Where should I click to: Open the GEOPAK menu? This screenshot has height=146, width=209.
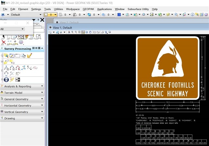(88, 9)
